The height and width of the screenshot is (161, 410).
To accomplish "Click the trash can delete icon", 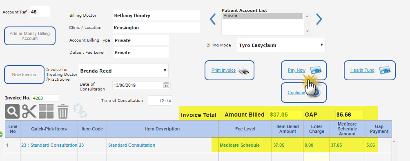I will (63, 111).
